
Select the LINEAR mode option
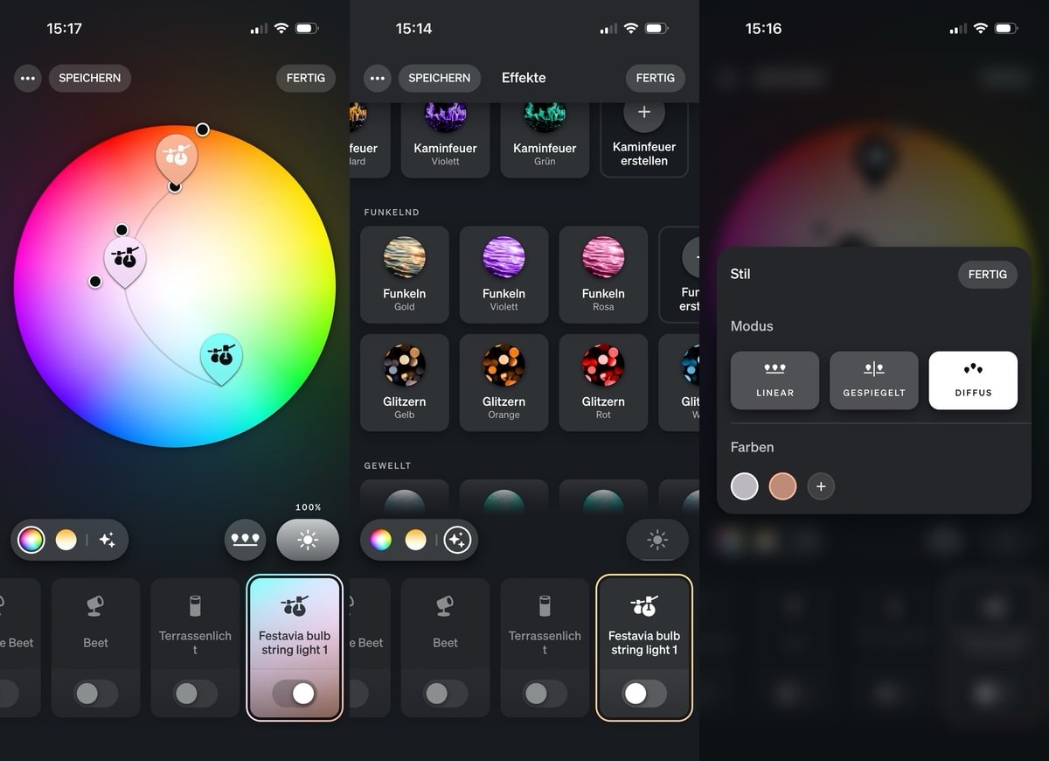775,380
